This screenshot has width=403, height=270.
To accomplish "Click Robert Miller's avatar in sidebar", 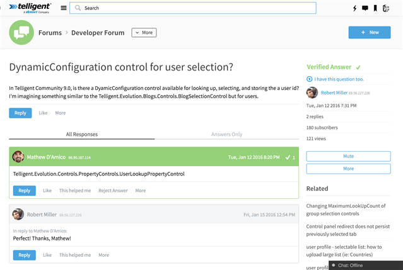I will 312,93.
